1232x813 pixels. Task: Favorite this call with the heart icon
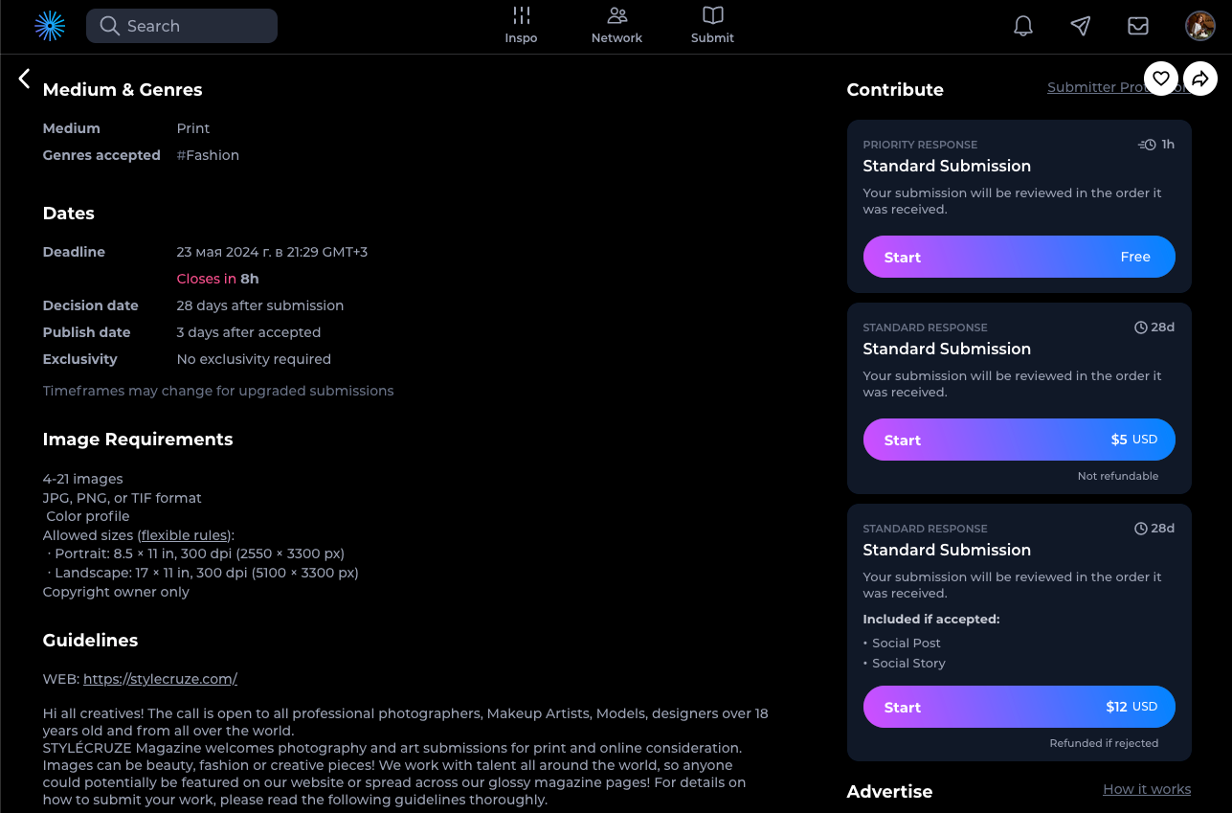pos(1161,79)
